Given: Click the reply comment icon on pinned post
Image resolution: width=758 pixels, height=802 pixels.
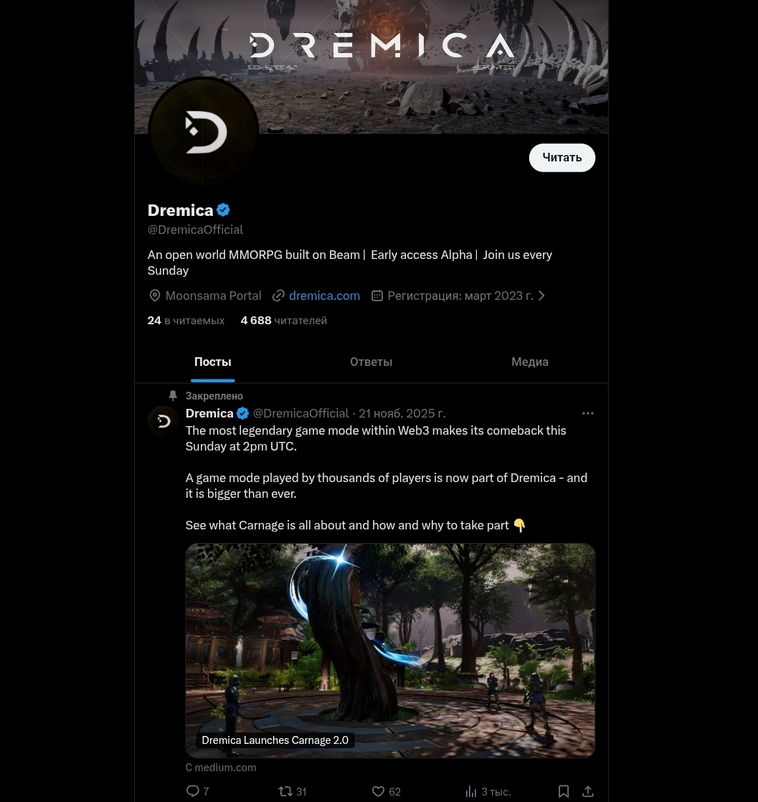Looking at the screenshot, I should (x=193, y=791).
